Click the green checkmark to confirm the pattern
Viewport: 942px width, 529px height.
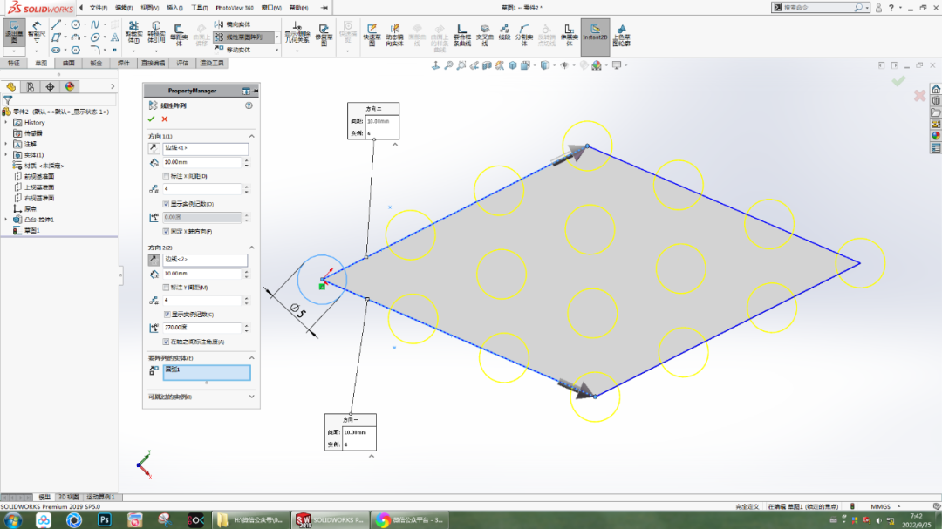pos(152,119)
